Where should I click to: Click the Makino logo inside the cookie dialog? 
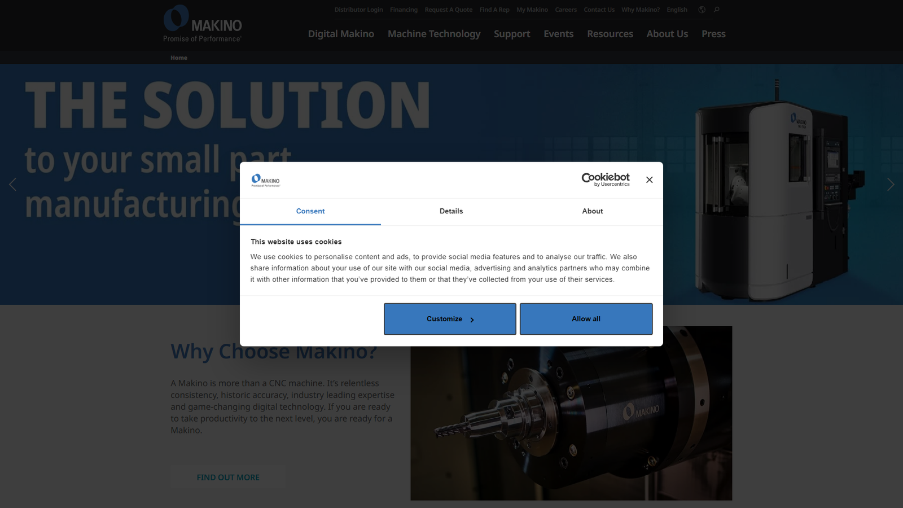[x=266, y=179]
